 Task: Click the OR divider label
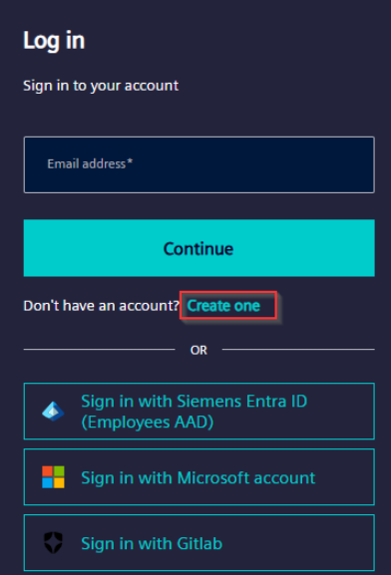tap(198, 350)
